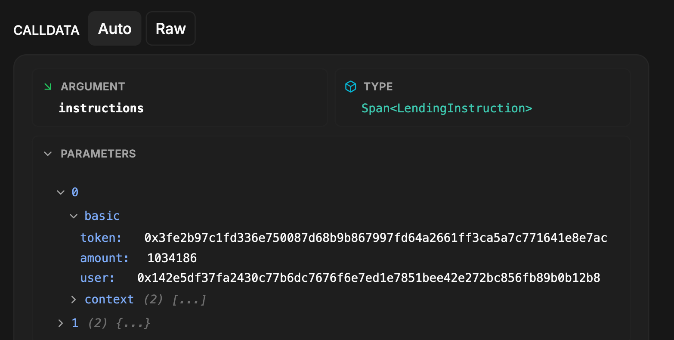
Task: Click the basic key label
Action: pos(102,216)
